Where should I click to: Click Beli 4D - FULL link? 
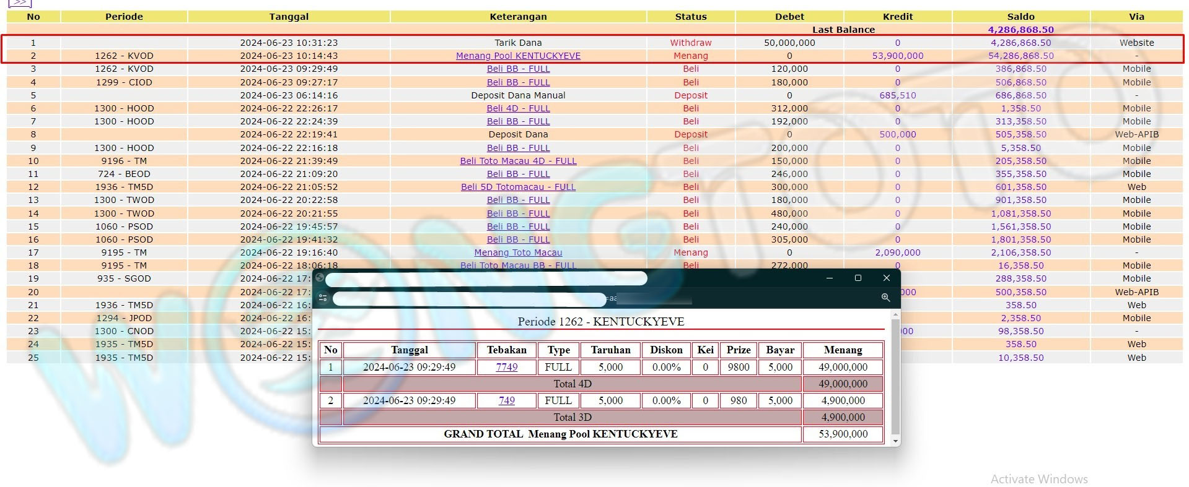click(x=518, y=108)
